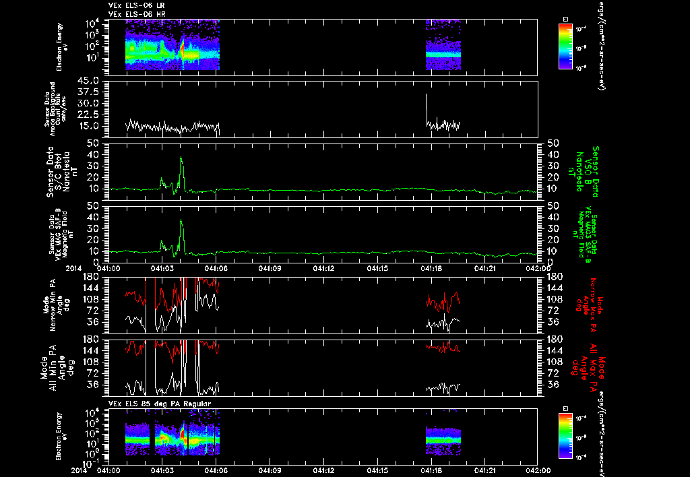This screenshot has height=477, width=690.
Task: Click the red "Mode Narrow Max PA Angle" label
Action: tap(588, 305)
